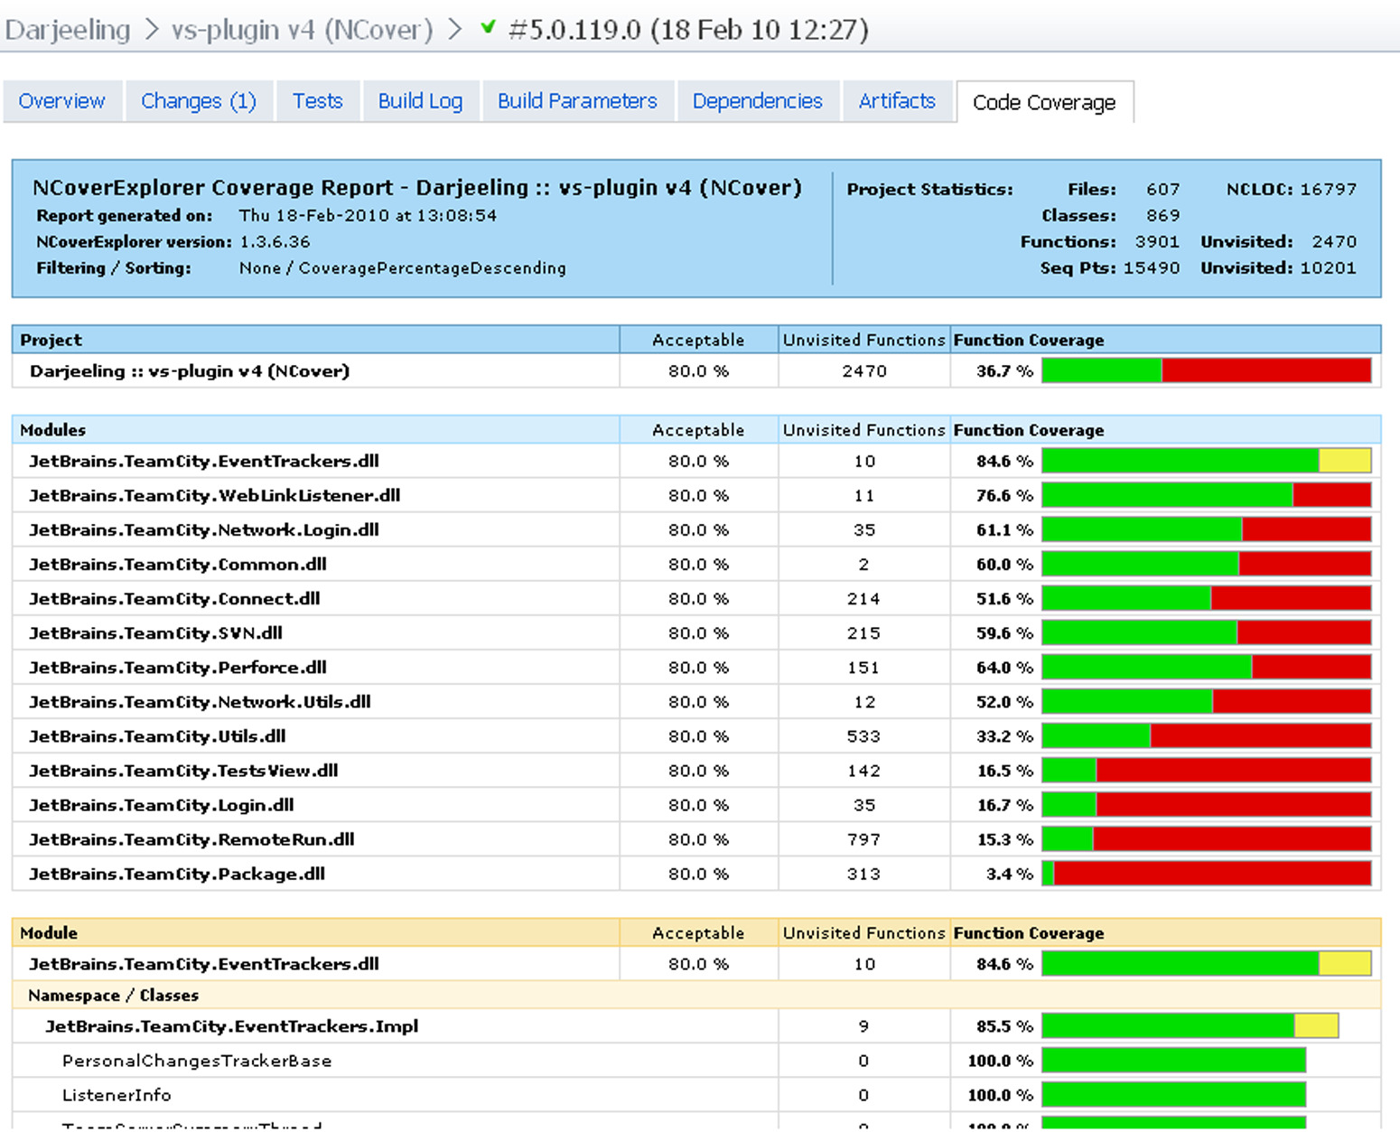The height and width of the screenshot is (1132, 1400).
Task: Open the Build Parameters tab
Action: [577, 101]
